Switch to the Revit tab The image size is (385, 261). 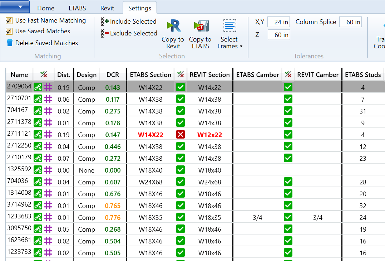(x=107, y=8)
